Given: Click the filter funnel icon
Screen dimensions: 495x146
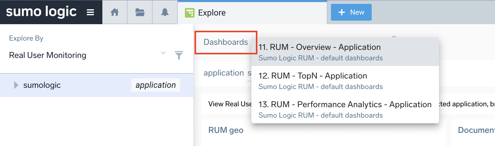Looking at the screenshot, I should click(x=179, y=55).
